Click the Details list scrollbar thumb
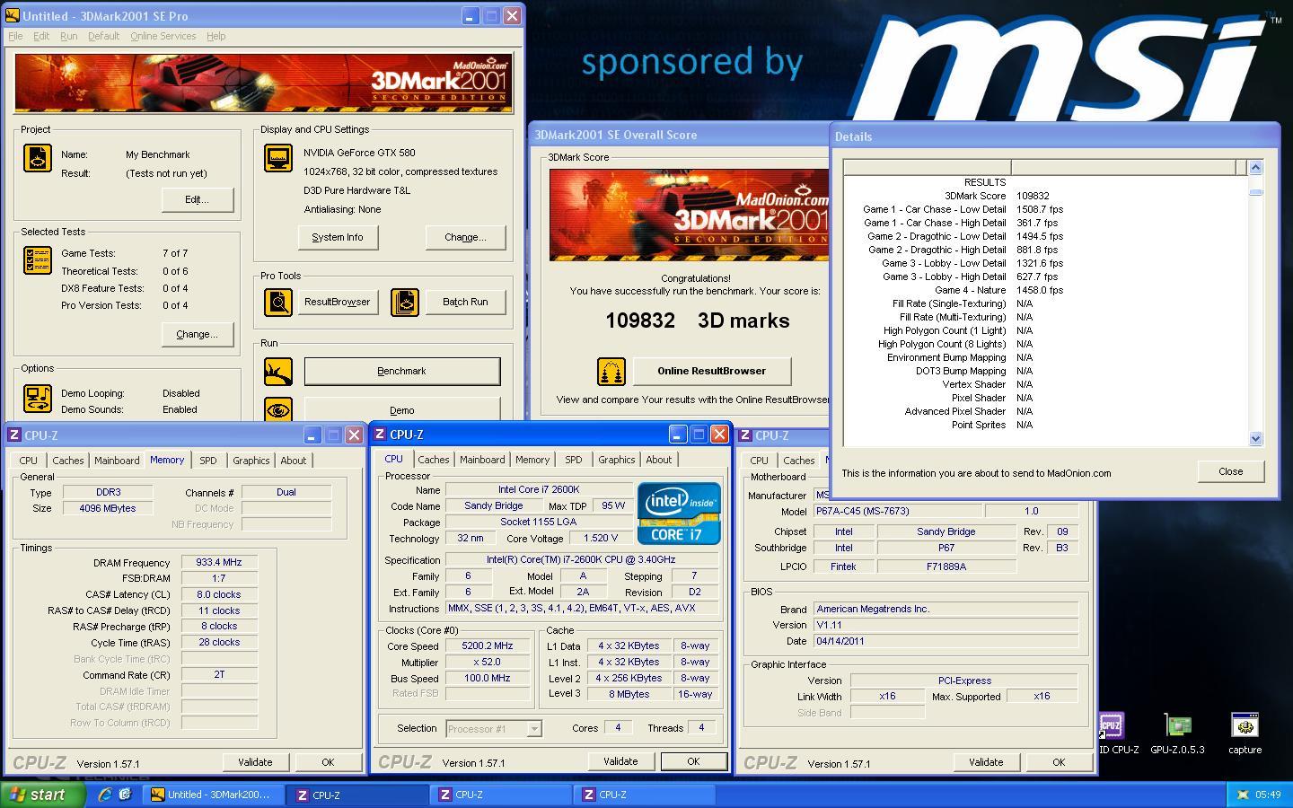 1256,191
